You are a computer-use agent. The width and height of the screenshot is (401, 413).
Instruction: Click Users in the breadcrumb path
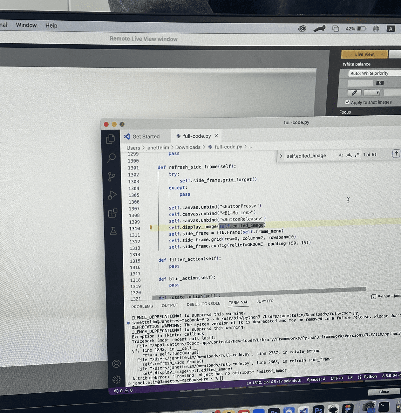(133, 148)
